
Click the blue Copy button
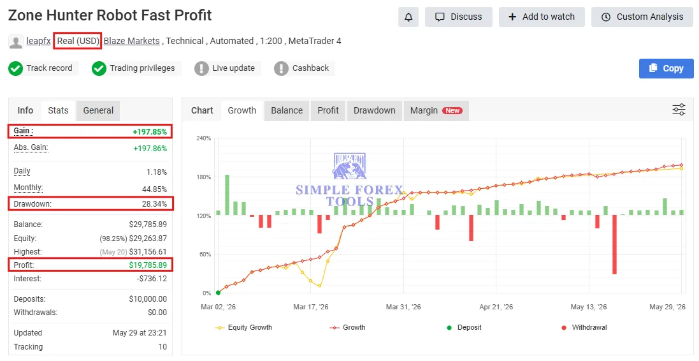666,68
